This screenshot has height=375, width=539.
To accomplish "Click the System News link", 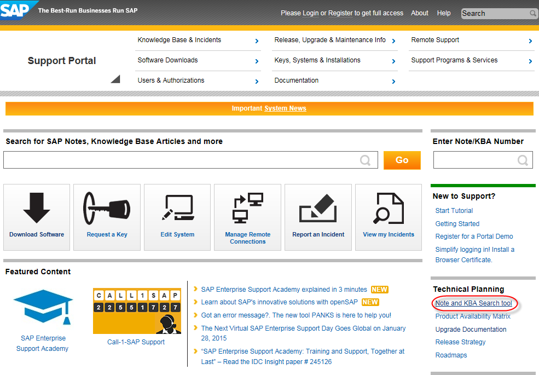I will [285, 108].
